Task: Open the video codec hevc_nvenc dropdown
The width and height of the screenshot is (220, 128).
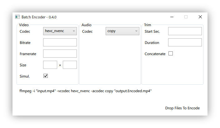Action: (x=60, y=31)
